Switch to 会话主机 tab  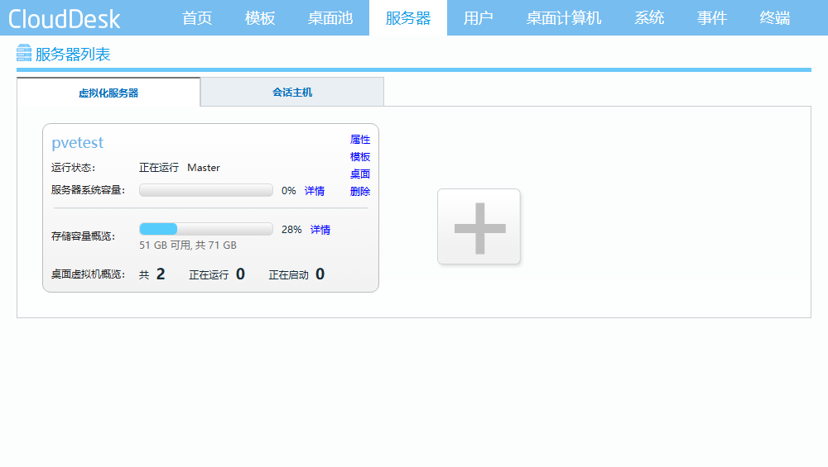coord(292,93)
